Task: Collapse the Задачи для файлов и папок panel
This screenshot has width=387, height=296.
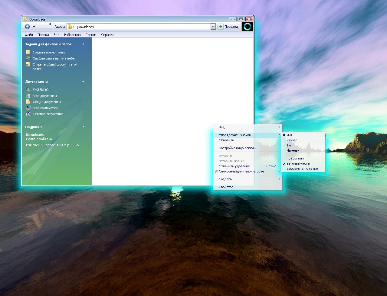Action: click(84, 44)
